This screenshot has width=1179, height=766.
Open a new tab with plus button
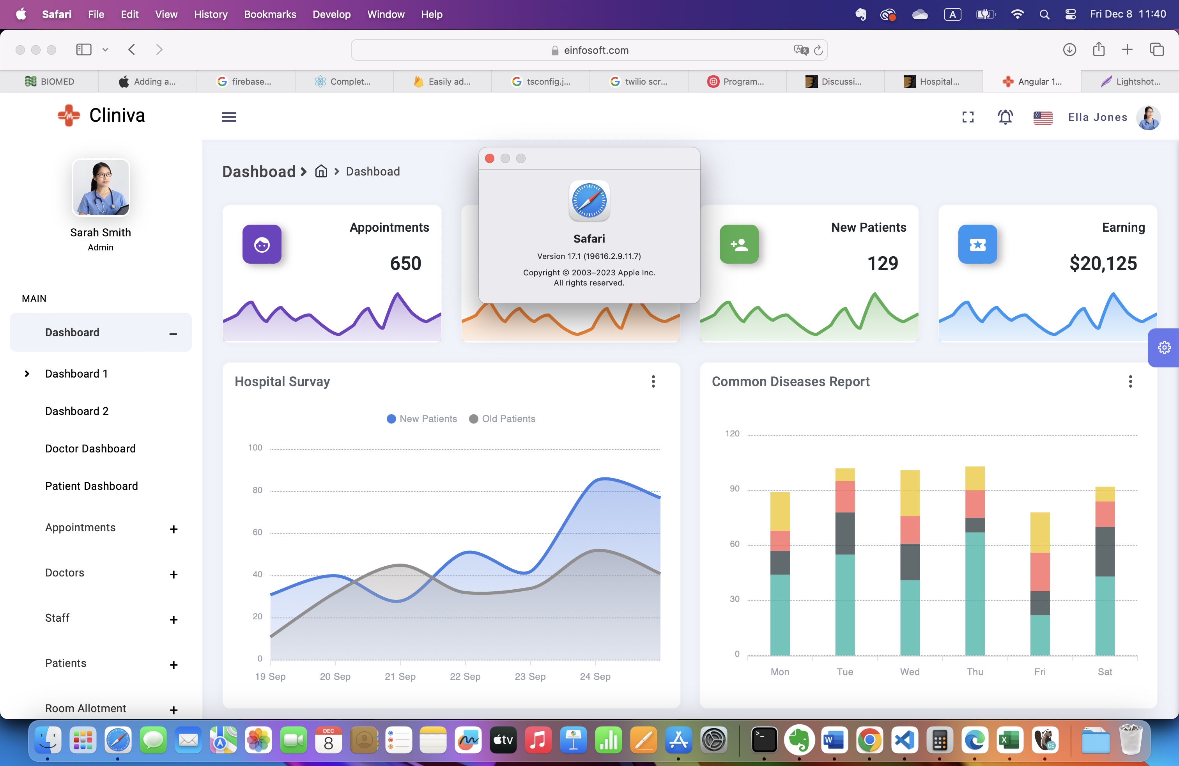tap(1127, 50)
